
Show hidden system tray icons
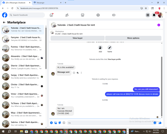(144, 131)
